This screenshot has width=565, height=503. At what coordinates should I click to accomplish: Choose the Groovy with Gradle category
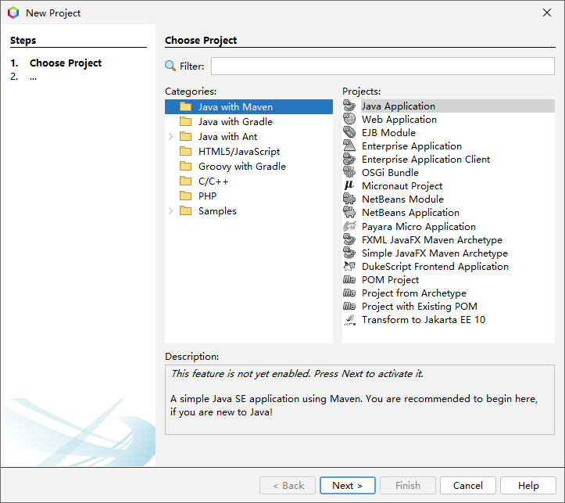pyautogui.click(x=241, y=166)
